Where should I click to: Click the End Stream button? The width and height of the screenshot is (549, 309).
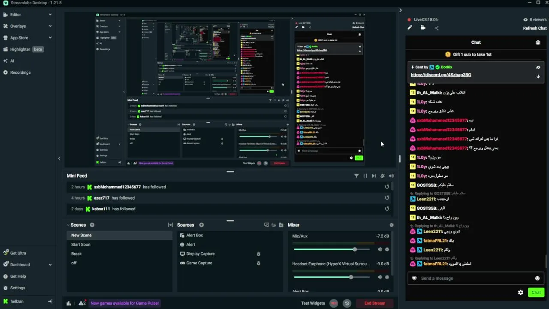[x=374, y=303]
